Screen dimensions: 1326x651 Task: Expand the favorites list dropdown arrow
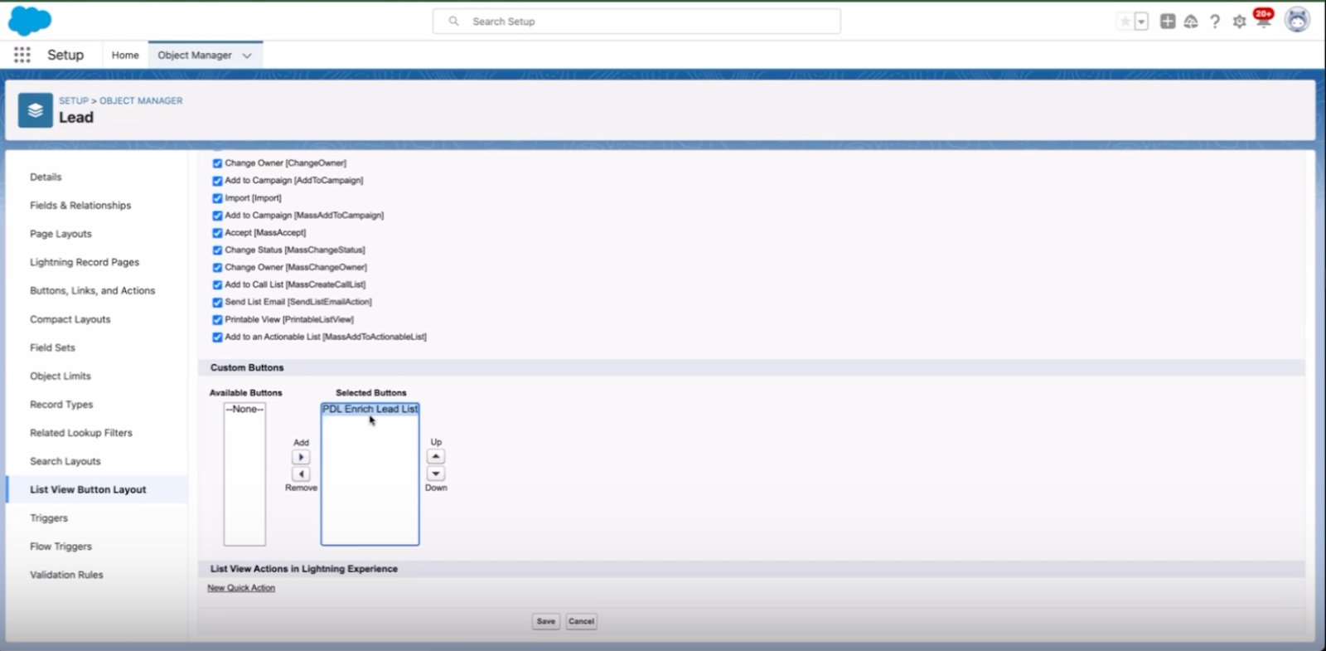click(x=1141, y=22)
